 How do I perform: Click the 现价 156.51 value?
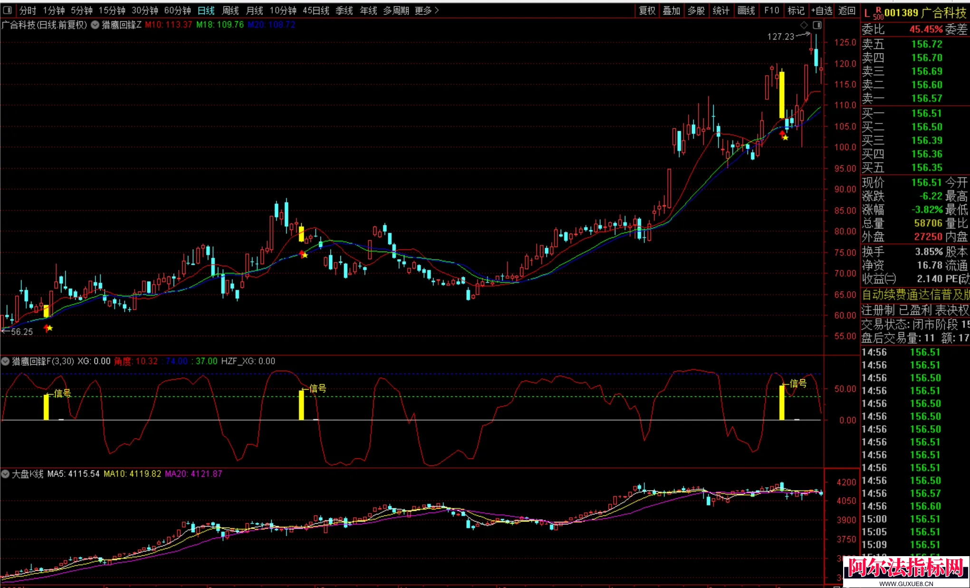coord(926,183)
